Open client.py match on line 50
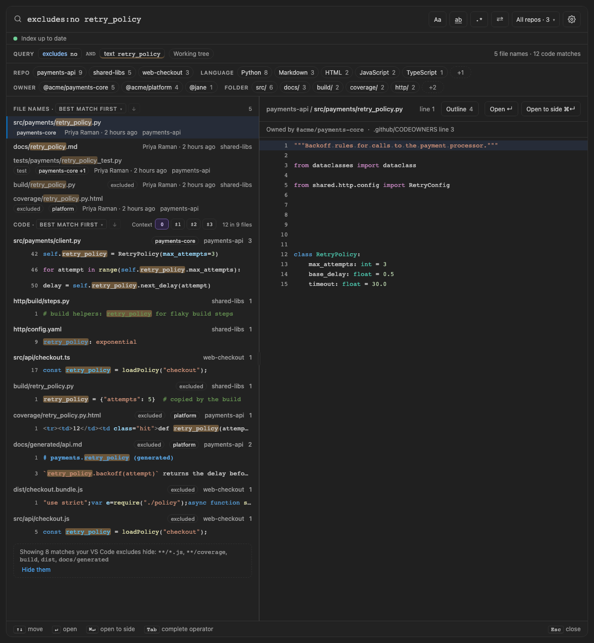Image resolution: width=594 pixels, height=643 pixels. coord(133,285)
